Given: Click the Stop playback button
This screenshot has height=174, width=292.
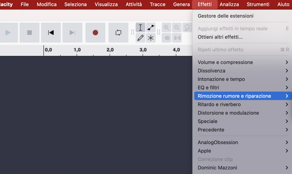Looking at the screenshot, I should [29, 32].
